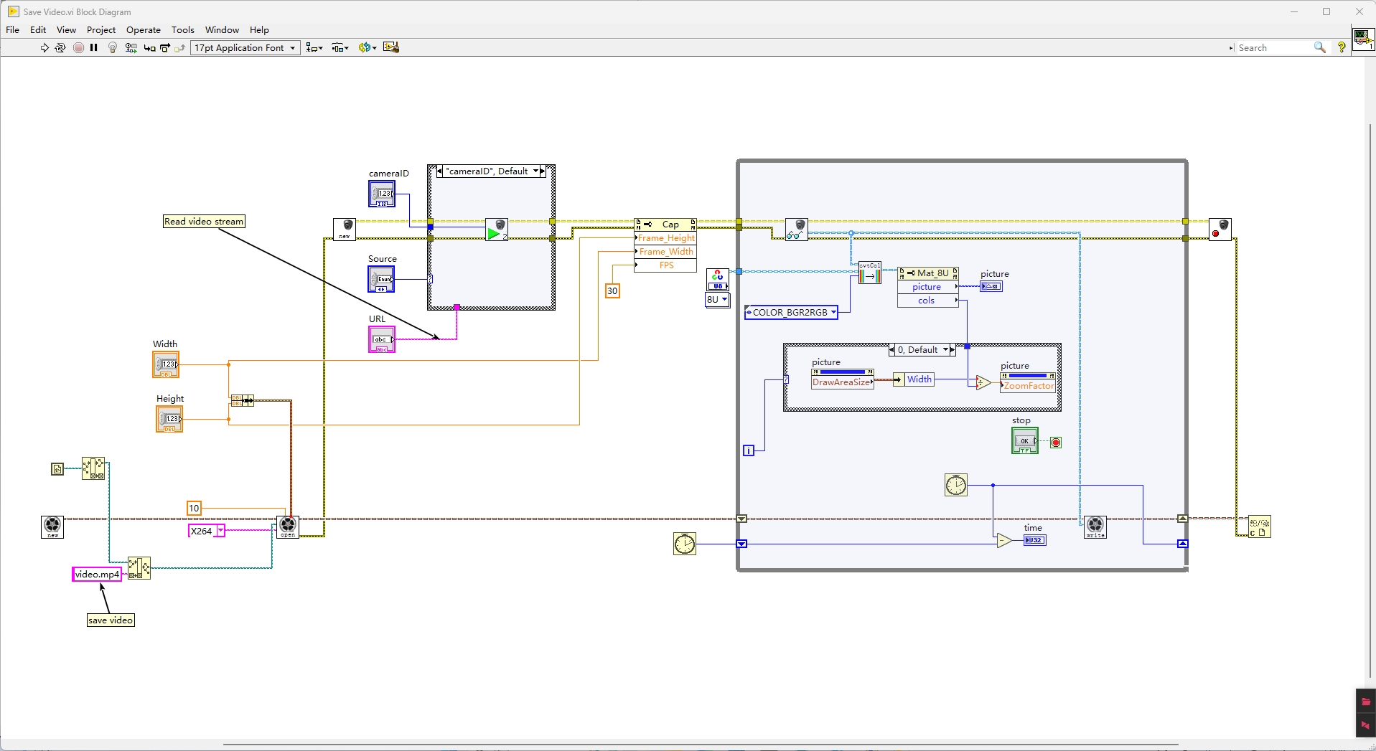Click Run Continuously in toolbar
The width and height of the screenshot is (1376, 751).
[x=60, y=48]
